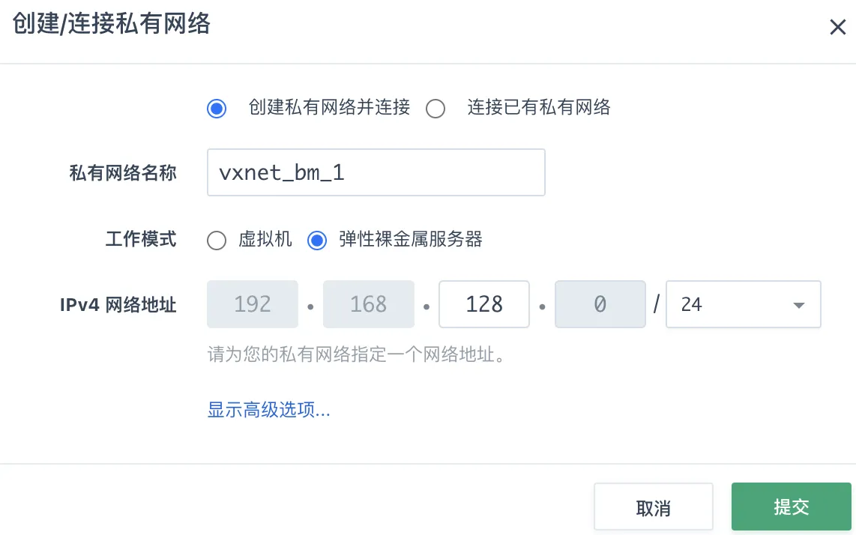Click the fourth IPv4 octet field 0
856x535 pixels.
[x=600, y=304]
